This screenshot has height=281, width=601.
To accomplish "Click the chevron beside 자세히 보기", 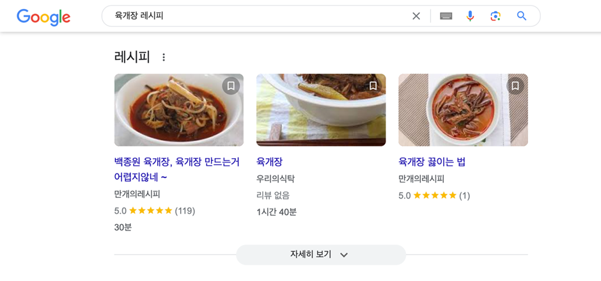I will pos(344,255).
